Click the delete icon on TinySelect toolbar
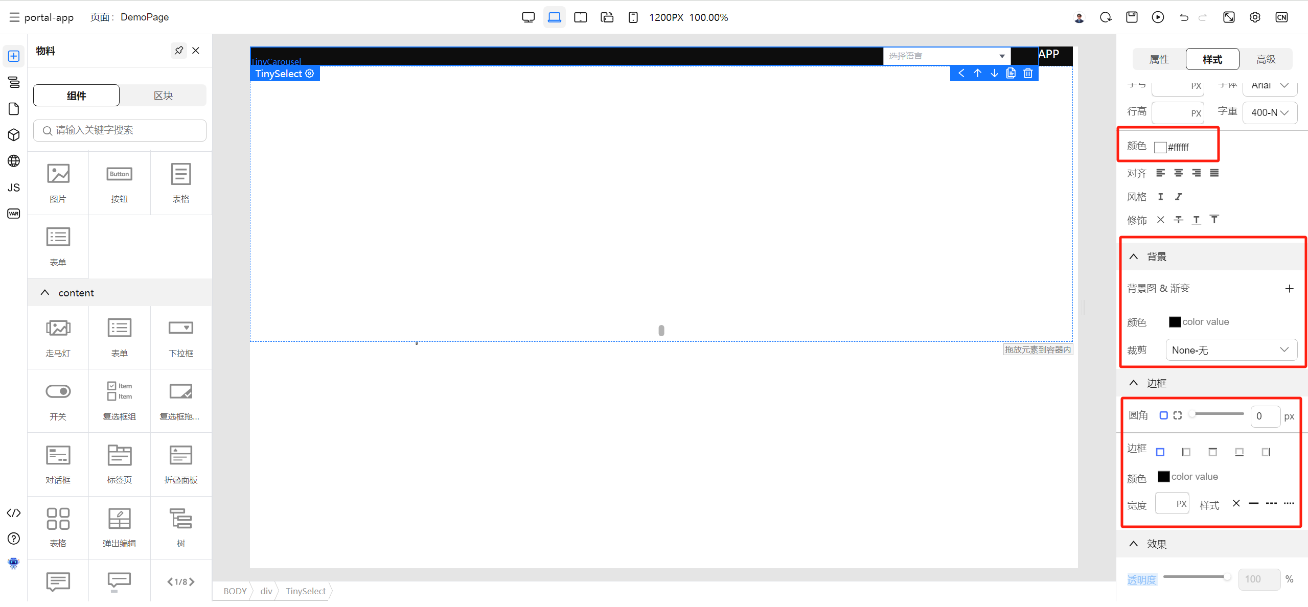Image resolution: width=1308 pixels, height=607 pixels. (1028, 74)
